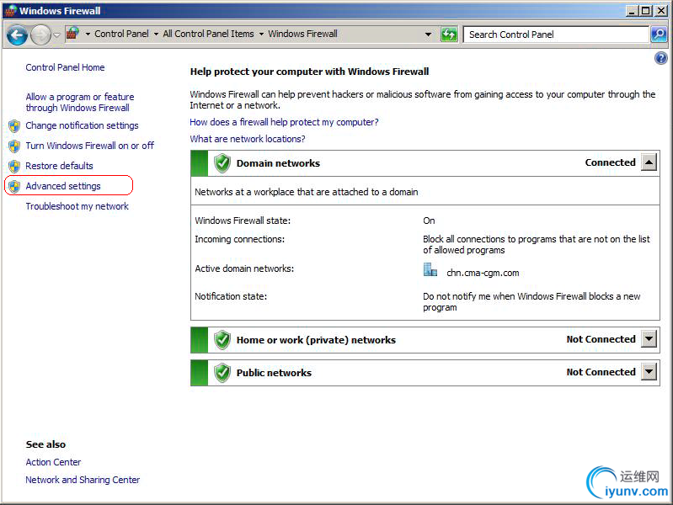The image size is (673, 505).
Task: Open Allow a program or feature link
Action: click(80, 102)
